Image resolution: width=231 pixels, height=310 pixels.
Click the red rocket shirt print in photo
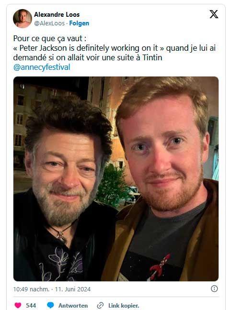click(x=160, y=266)
